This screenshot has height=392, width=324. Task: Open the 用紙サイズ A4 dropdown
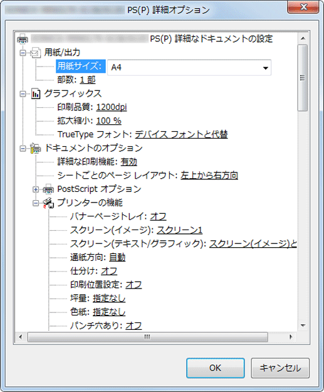point(266,68)
